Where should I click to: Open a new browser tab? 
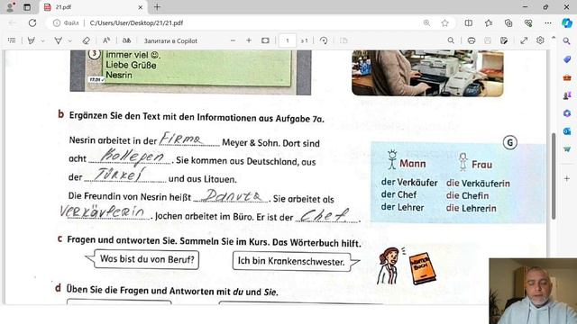point(157,7)
